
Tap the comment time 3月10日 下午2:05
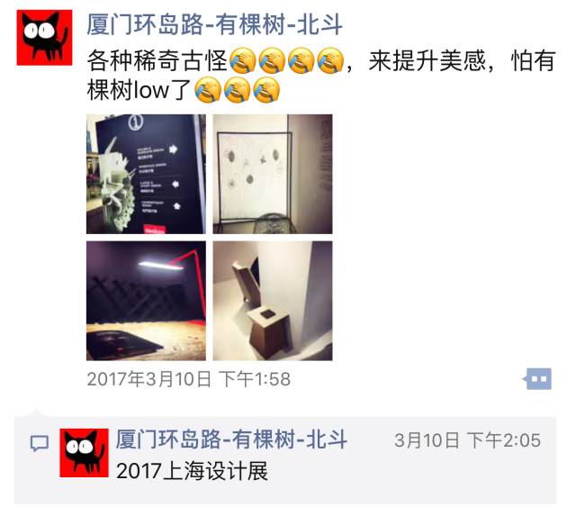(x=467, y=440)
